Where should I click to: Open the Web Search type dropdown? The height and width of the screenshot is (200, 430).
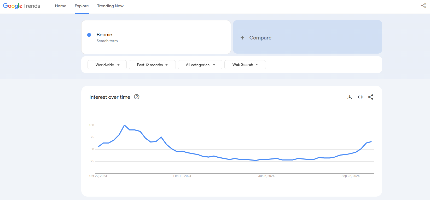(x=245, y=65)
